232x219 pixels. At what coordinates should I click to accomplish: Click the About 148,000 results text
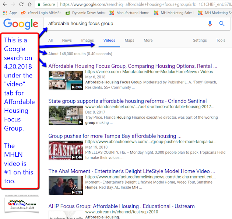coord(80,54)
